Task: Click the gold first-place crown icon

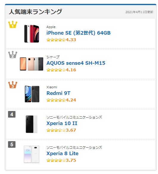Action: 13,24
